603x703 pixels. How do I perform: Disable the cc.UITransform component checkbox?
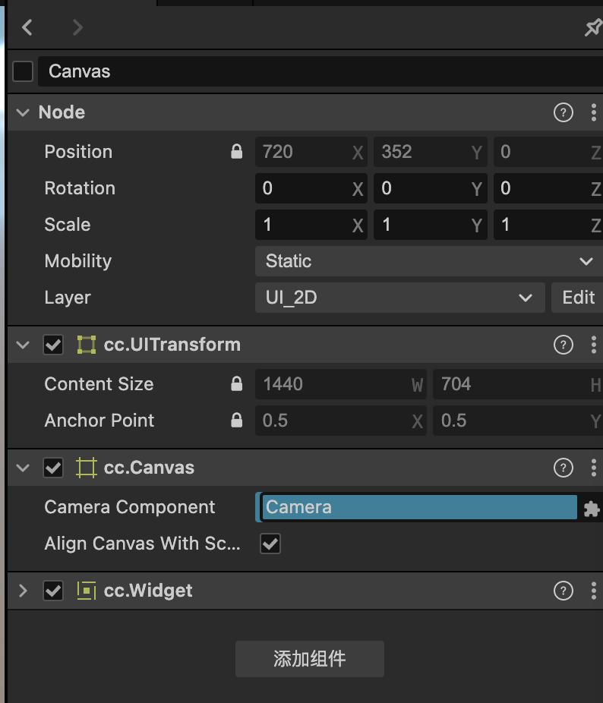53,345
